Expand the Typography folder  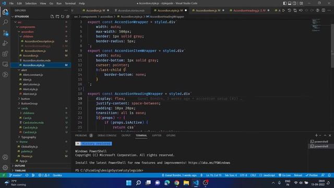click(29, 137)
